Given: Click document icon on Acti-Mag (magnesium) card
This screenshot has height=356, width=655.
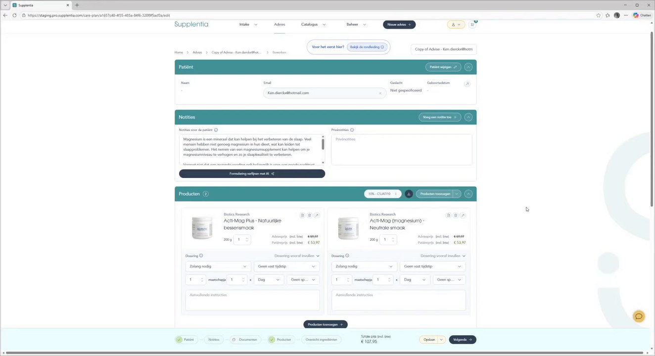Looking at the screenshot, I should point(449,215).
